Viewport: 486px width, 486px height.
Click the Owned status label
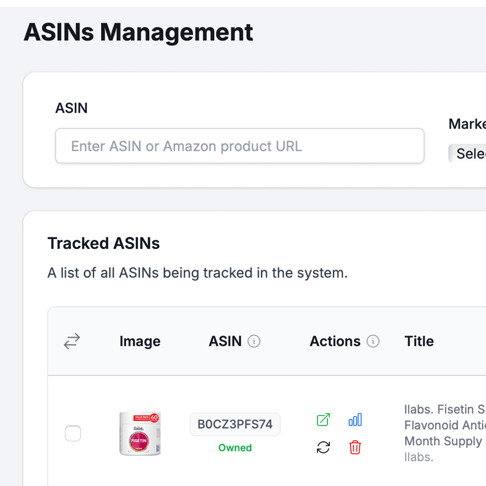tap(235, 448)
